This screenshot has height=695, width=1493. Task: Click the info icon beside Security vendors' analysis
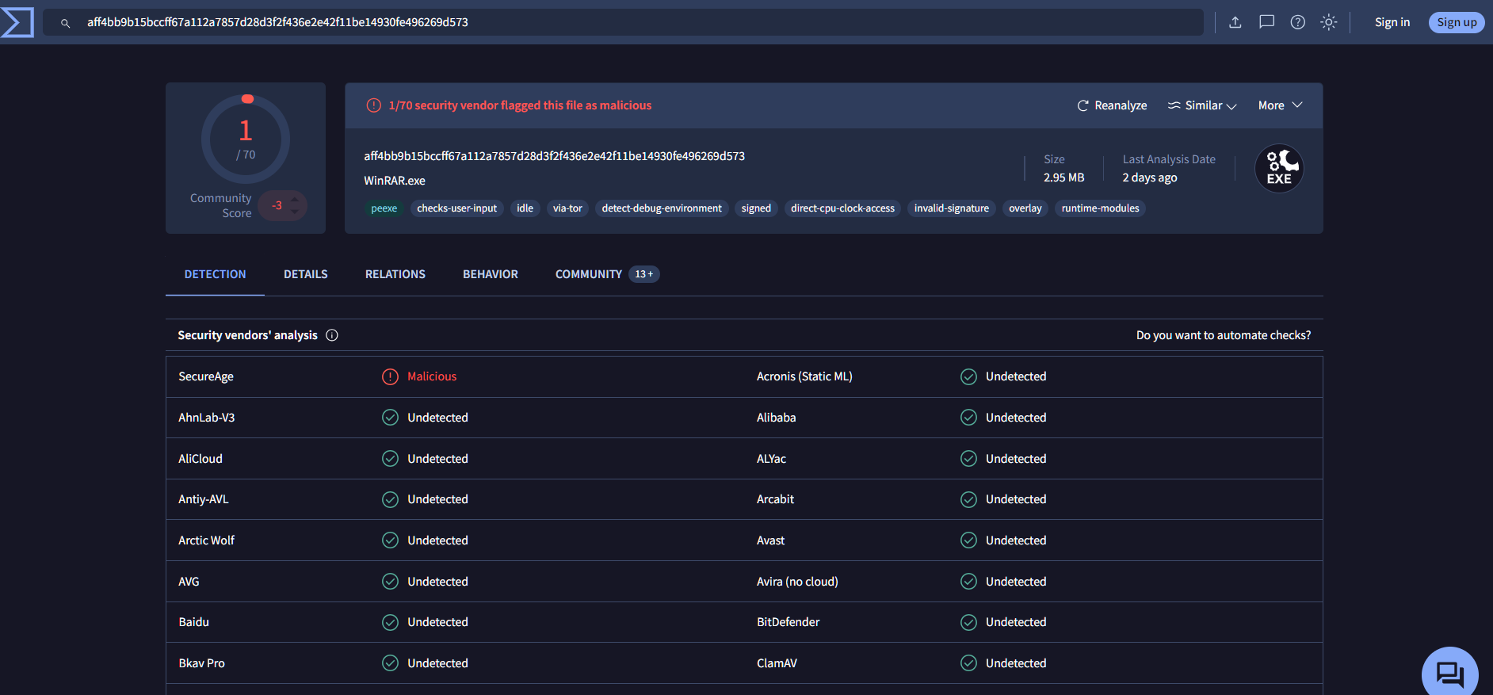click(332, 335)
